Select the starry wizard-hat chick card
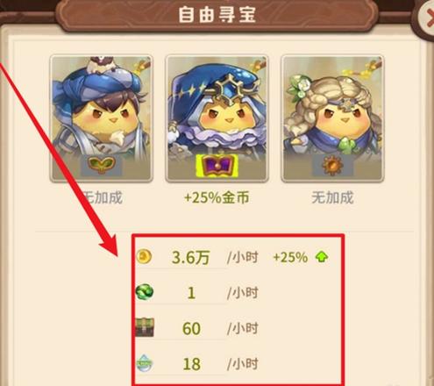 click(217, 118)
